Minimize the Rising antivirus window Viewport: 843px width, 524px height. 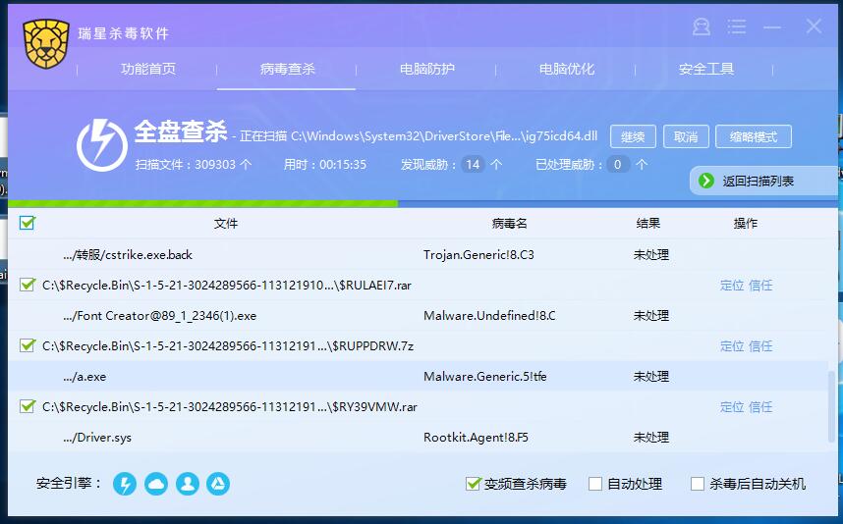pyautogui.click(x=772, y=26)
